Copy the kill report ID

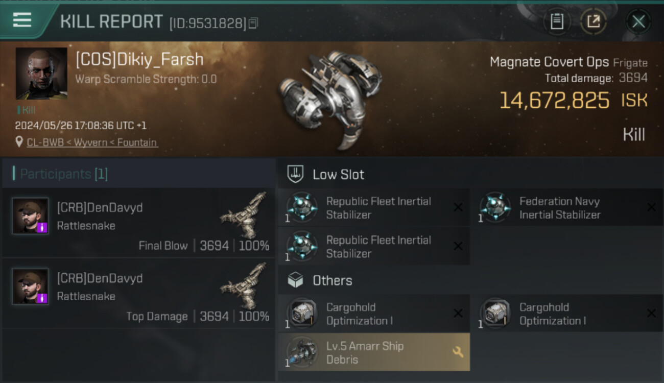click(x=254, y=23)
